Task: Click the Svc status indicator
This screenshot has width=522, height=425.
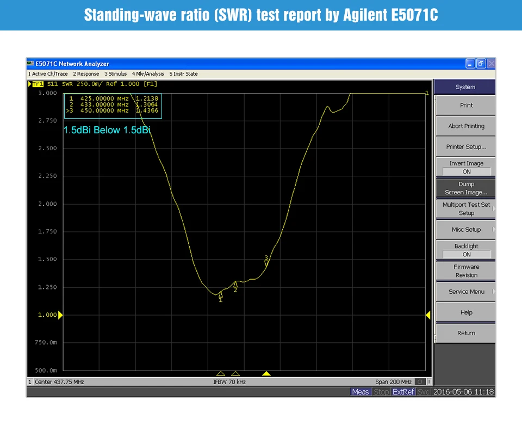Action: pos(424,391)
